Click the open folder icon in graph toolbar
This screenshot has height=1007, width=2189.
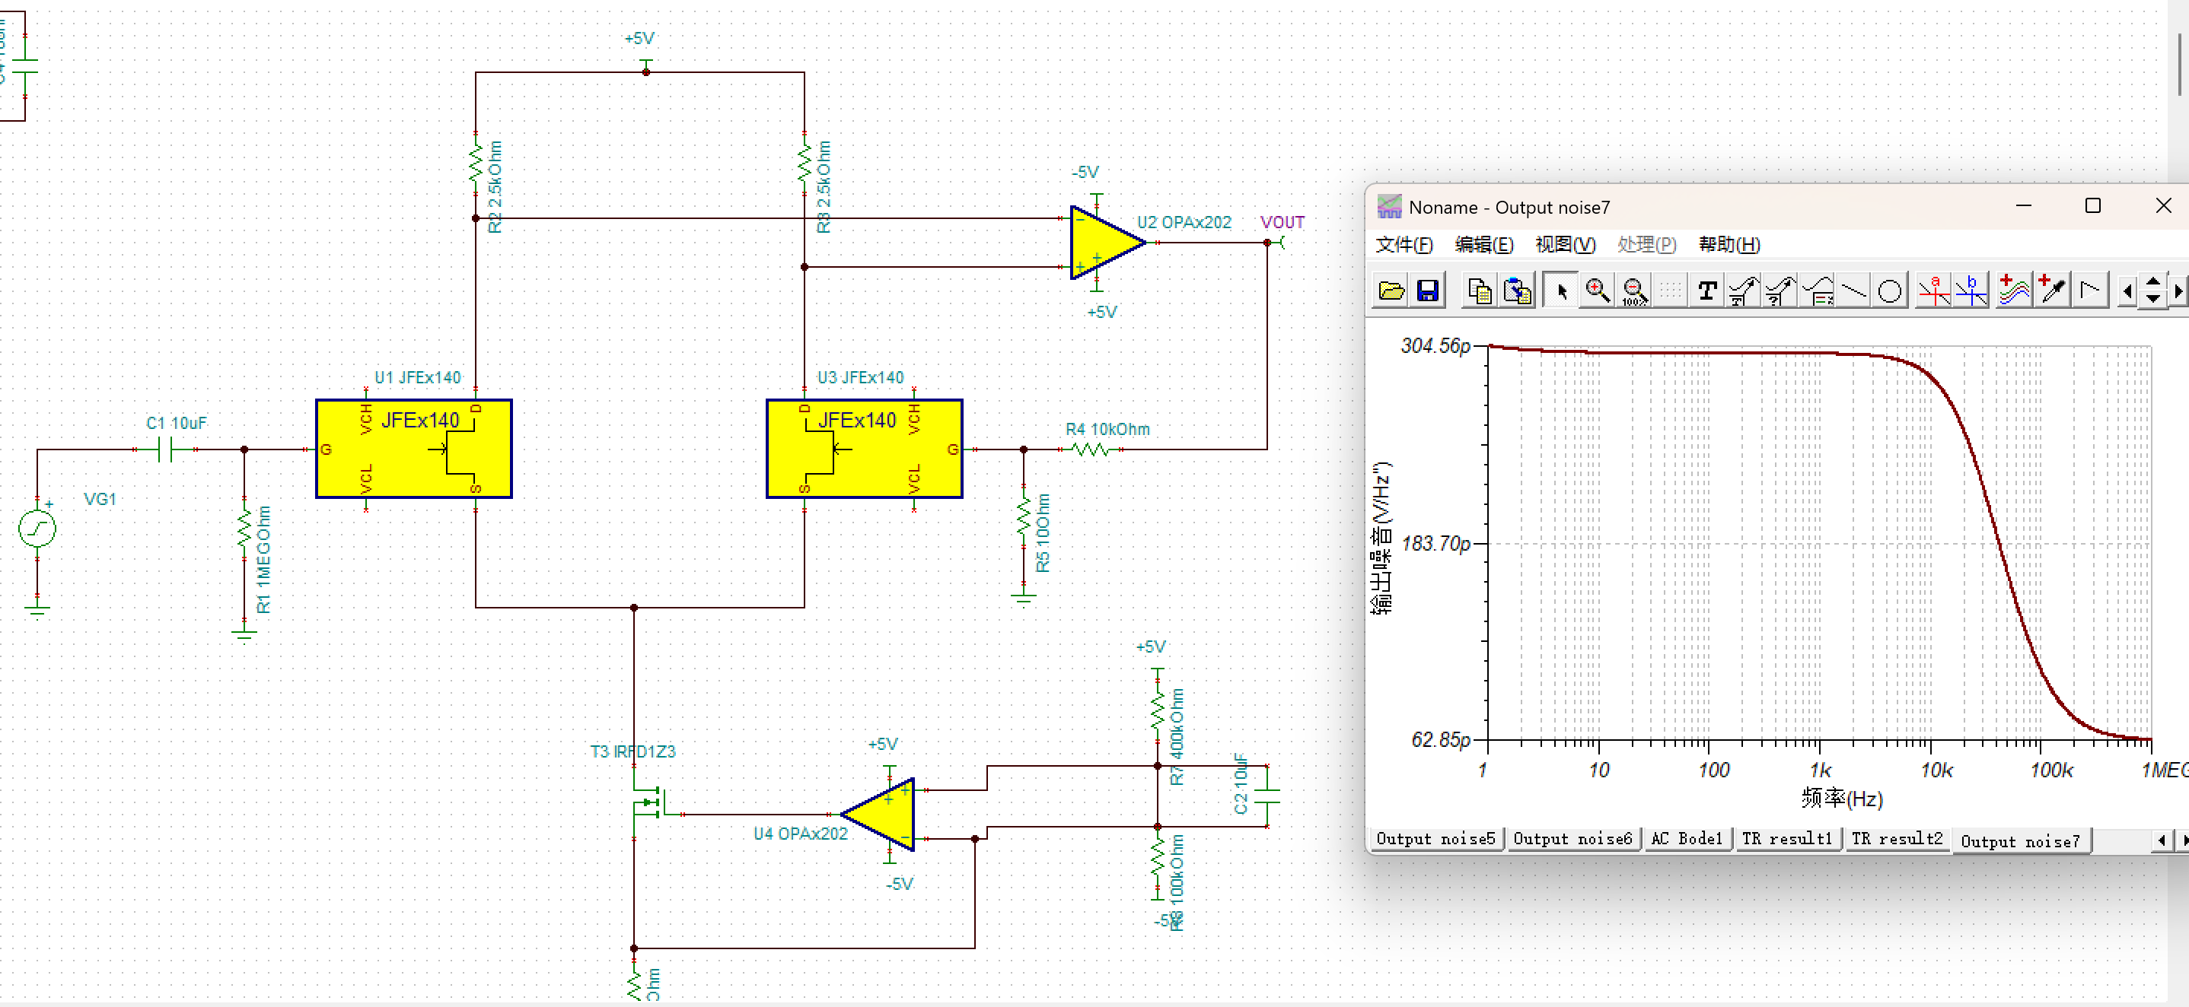1391,291
